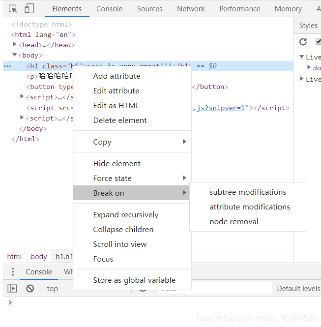Image resolution: width=321 pixels, height=327 pixels.
Task: Clear console with the block icon
Action: pyautogui.click(x=30, y=289)
